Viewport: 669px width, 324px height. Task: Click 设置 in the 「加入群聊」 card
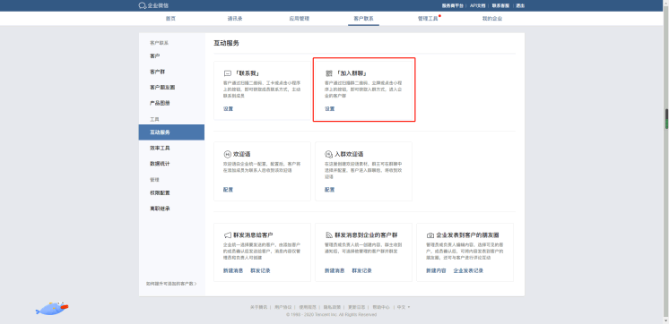click(330, 109)
